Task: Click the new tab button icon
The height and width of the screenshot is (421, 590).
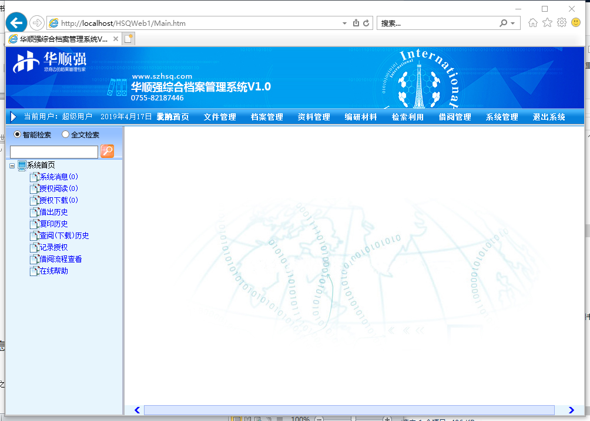Action: tap(128, 39)
